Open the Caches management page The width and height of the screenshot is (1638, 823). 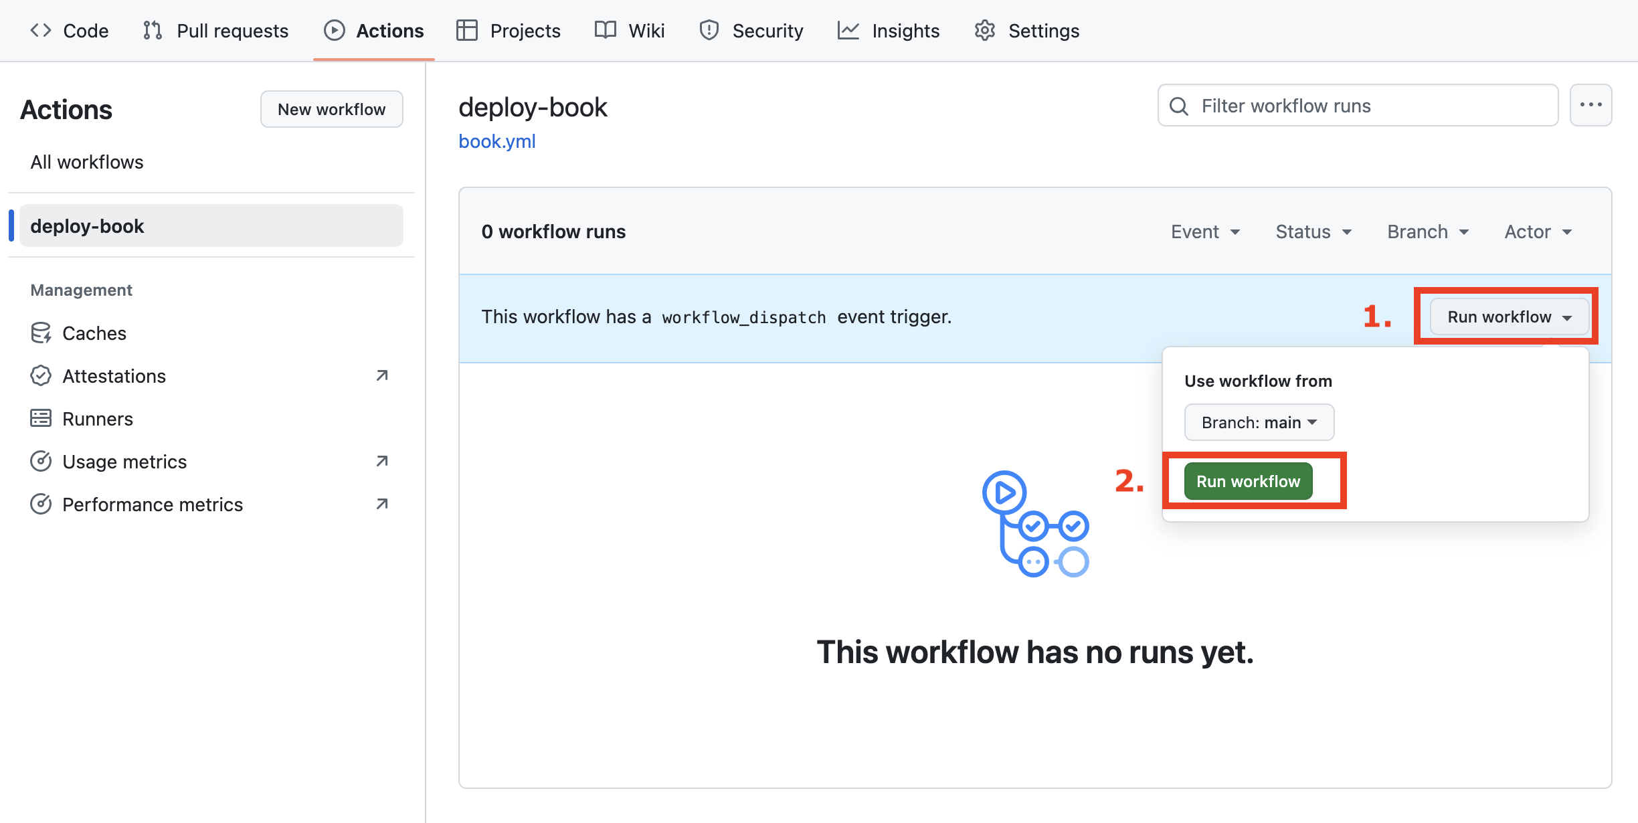tap(94, 333)
